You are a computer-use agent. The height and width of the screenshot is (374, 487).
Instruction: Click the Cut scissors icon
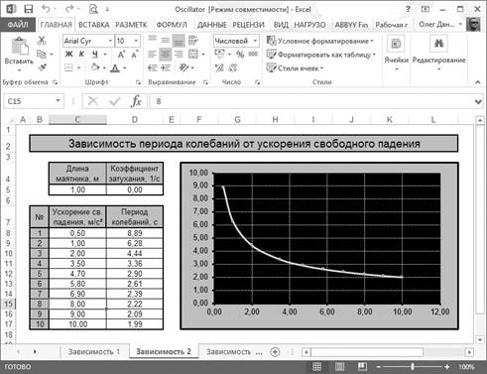coord(42,41)
